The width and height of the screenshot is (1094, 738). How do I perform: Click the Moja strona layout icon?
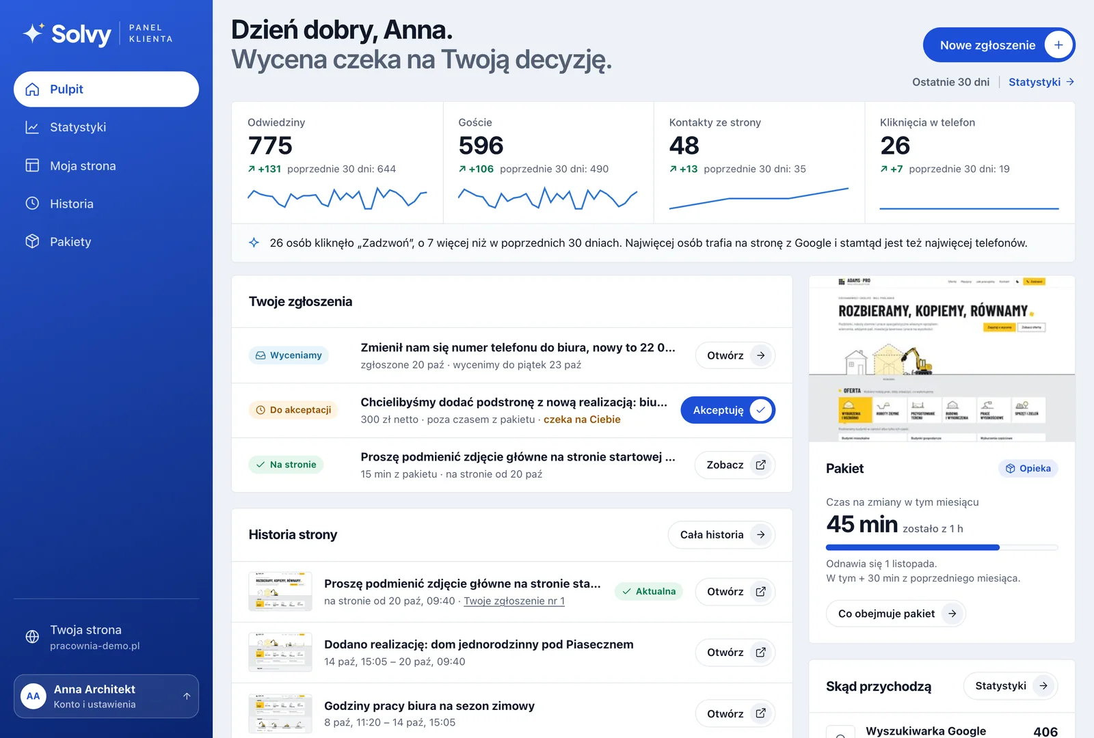coord(32,165)
